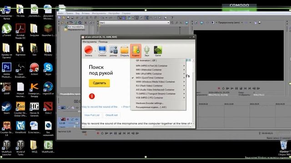The height and width of the screenshot is (163, 291).
Task: Choose M4V (iPod MP4) Container
Action: coord(158,74)
